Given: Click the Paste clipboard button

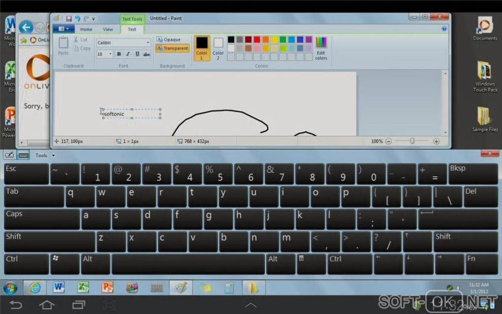Looking at the screenshot, I should (x=63, y=46).
